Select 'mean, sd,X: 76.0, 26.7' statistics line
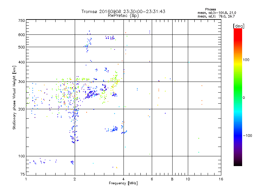260x195 pixels. tap(216, 17)
